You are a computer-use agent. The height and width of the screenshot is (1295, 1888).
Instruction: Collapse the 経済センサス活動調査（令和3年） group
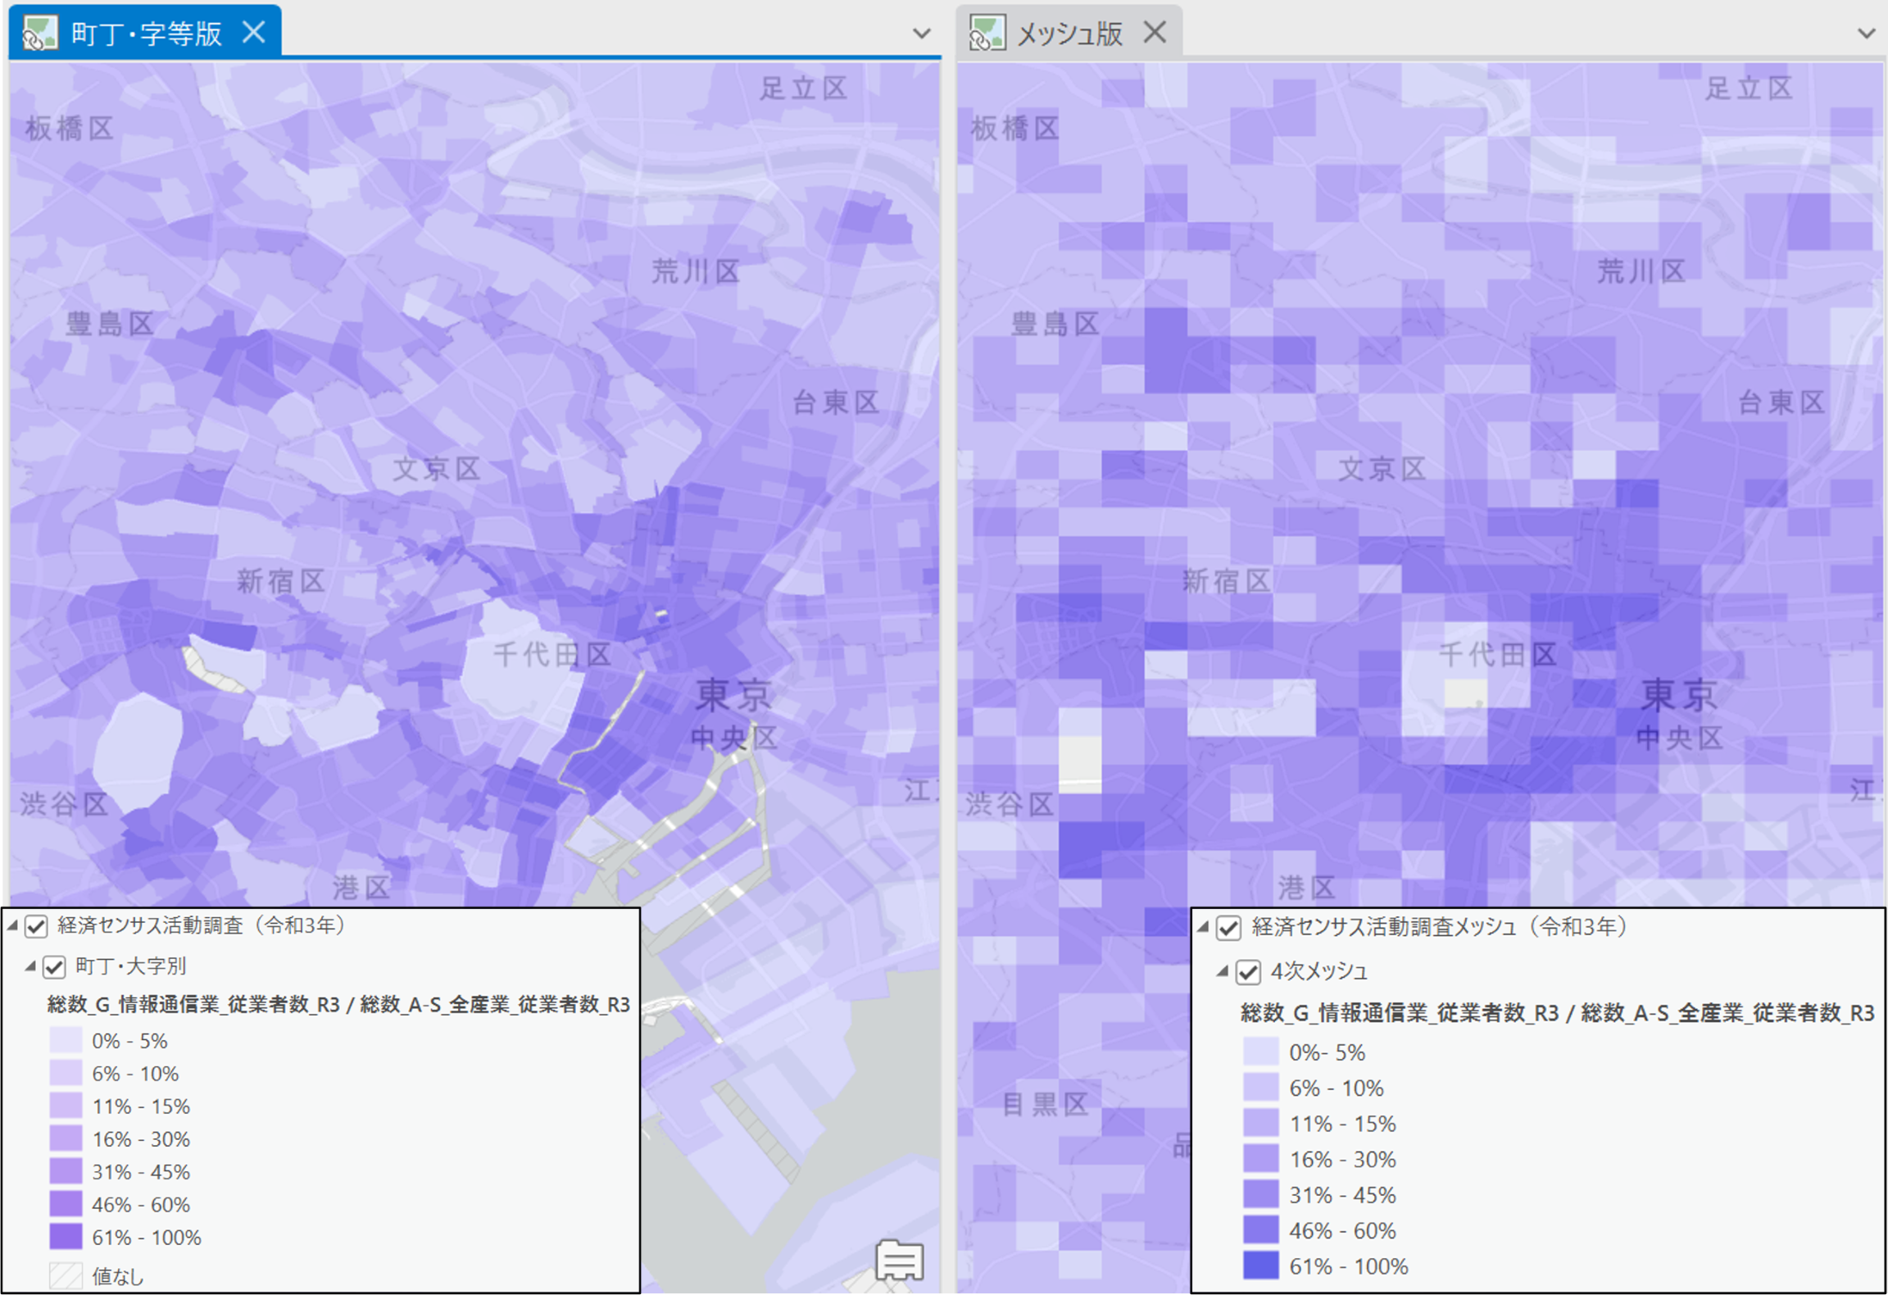(12, 925)
